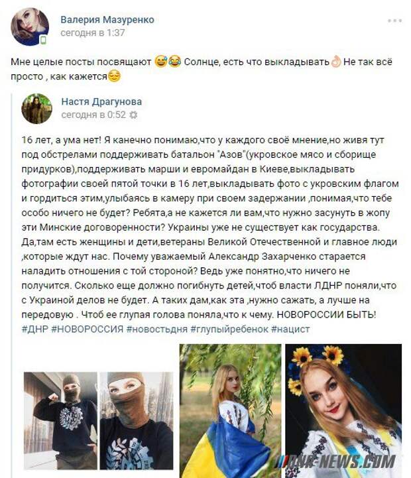The height and width of the screenshot is (478, 411).
Task: Open the post timestamp сегодня в 1:37
Action: 93,32
